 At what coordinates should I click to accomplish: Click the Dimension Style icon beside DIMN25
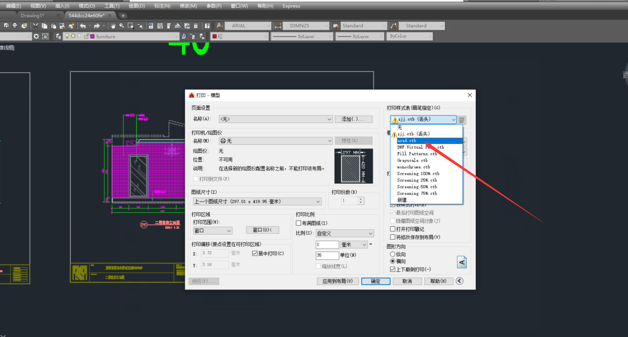click(278, 26)
